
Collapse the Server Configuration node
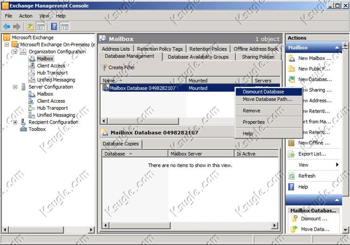pyautogui.click(x=15, y=87)
